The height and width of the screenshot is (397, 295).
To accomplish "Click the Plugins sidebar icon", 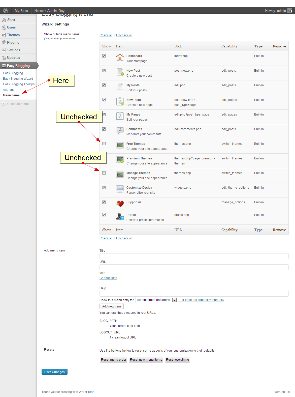I will (x=4, y=43).
